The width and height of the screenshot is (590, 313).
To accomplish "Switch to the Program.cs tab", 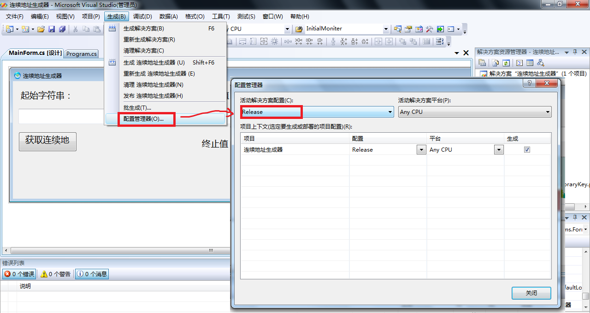I will tap(82, 53).
